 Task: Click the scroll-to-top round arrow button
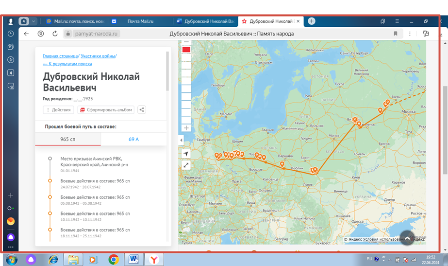pyautogui.click(x=407, y=238)
